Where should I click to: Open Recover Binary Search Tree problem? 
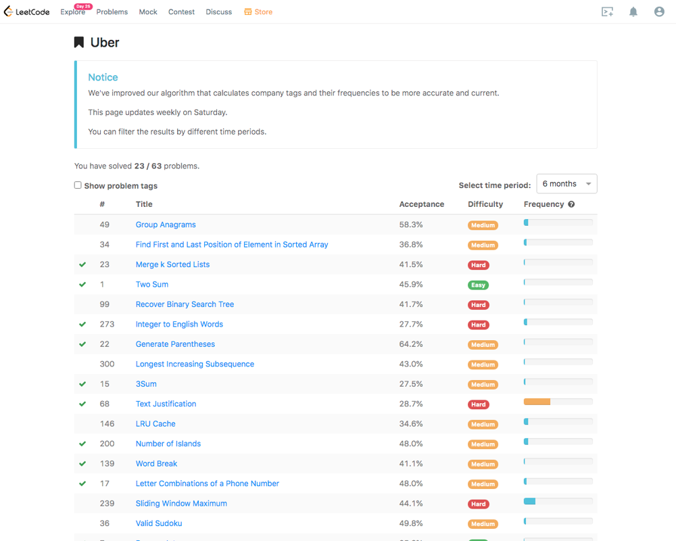(185, 304)
